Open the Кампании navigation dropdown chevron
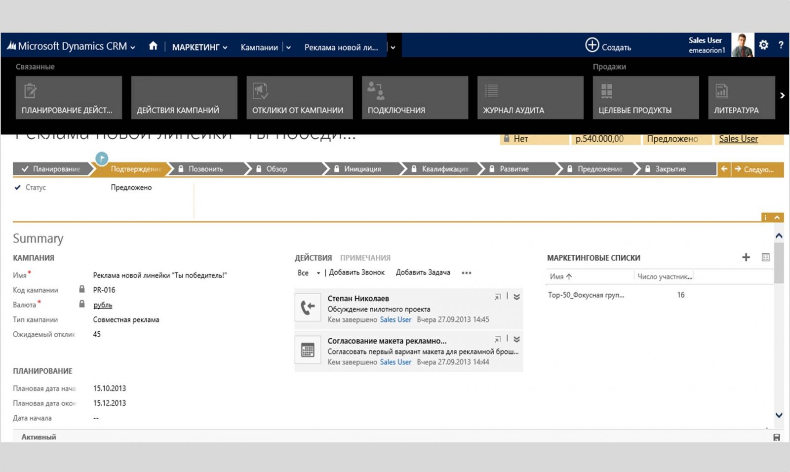Viewport: 790px width, 472px height. click(288, 47)
